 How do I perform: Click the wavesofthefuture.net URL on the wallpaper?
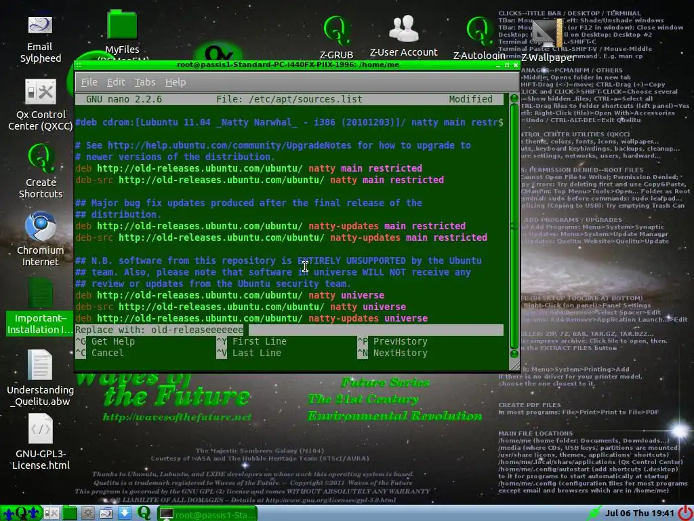pos(177,417)
